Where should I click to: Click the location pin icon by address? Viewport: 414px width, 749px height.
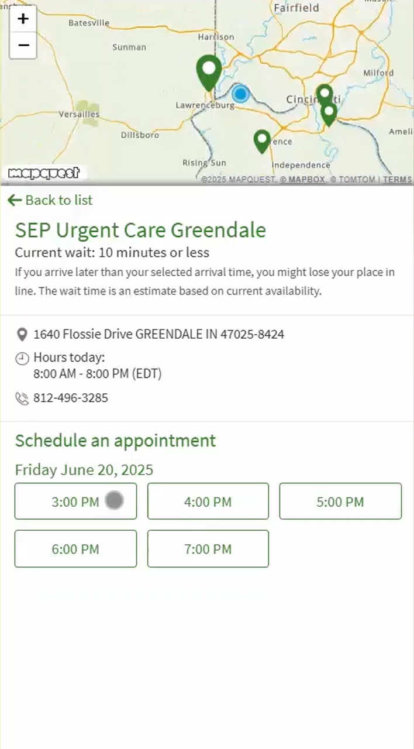coord(22,335)
